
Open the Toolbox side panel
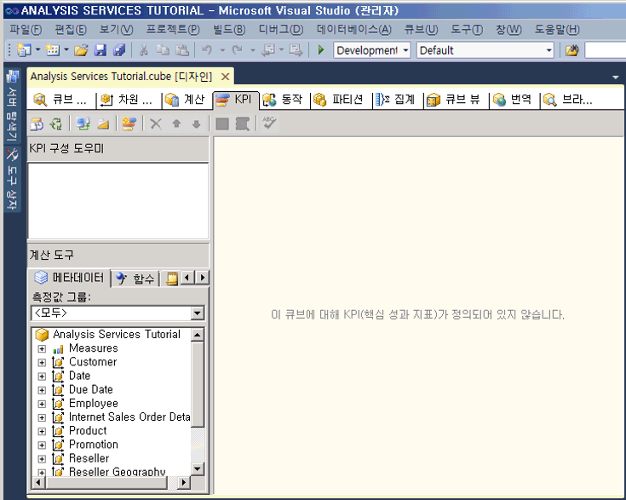13,179
